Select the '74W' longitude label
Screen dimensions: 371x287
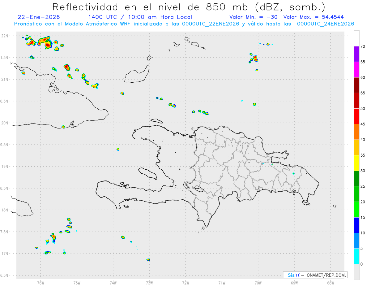point(113,283)
